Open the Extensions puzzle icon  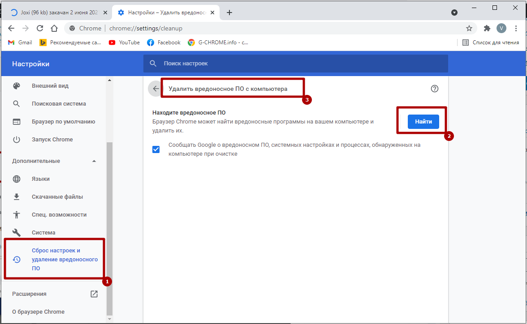[487, 28]
